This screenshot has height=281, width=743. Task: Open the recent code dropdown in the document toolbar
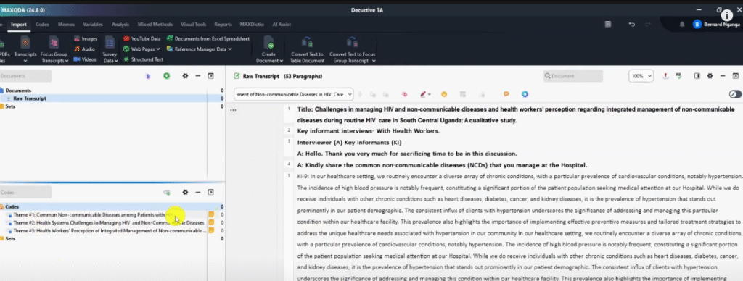coord(294,94)
